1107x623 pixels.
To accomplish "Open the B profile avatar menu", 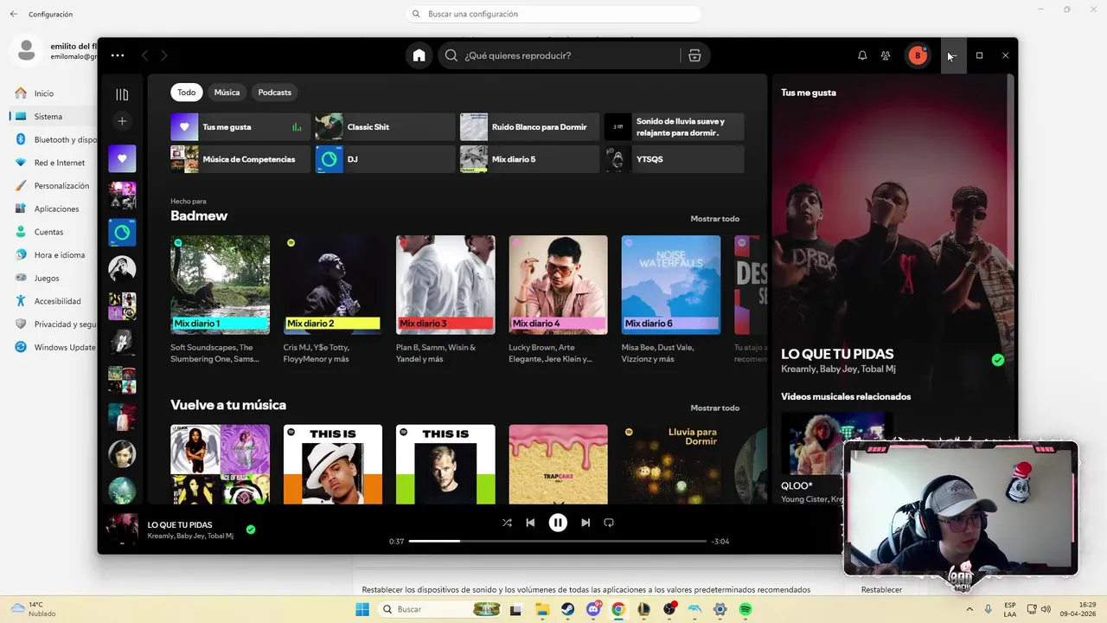I will tap(918, 55).
